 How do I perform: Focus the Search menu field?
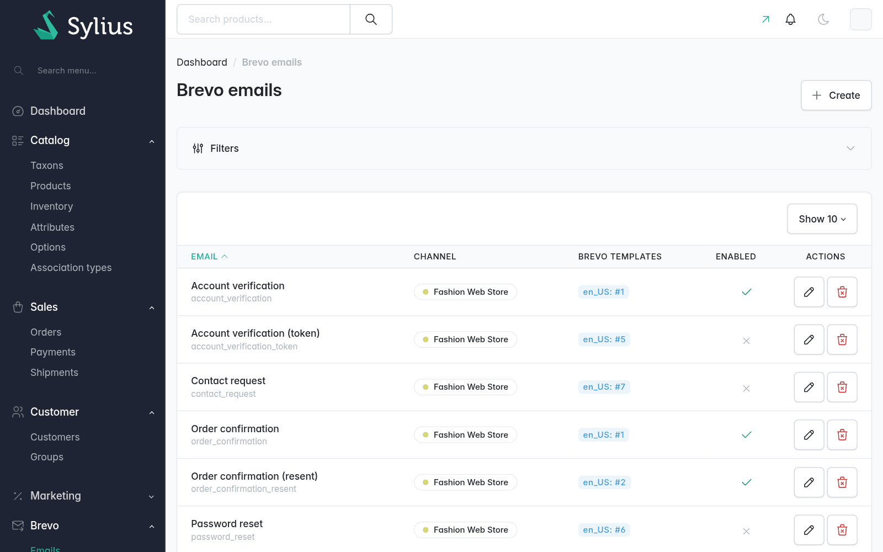point(83,71)
